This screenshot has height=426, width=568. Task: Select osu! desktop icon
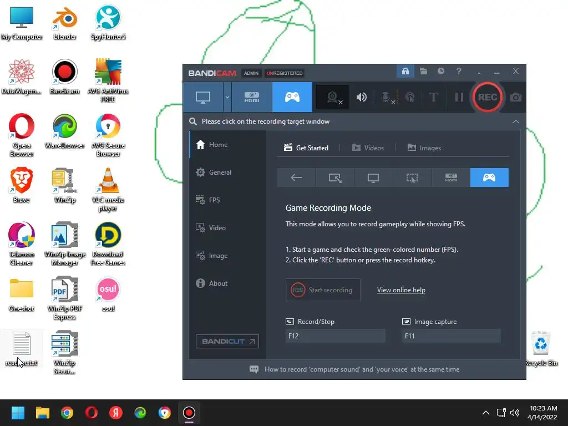(x=108, y=295)
